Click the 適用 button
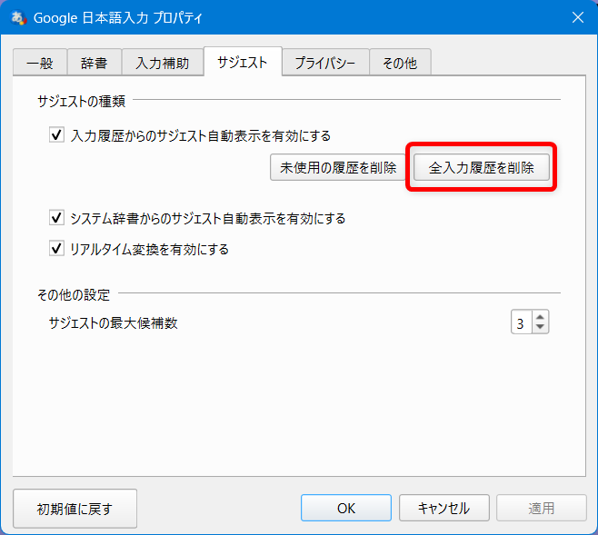 tap(541, 508)
